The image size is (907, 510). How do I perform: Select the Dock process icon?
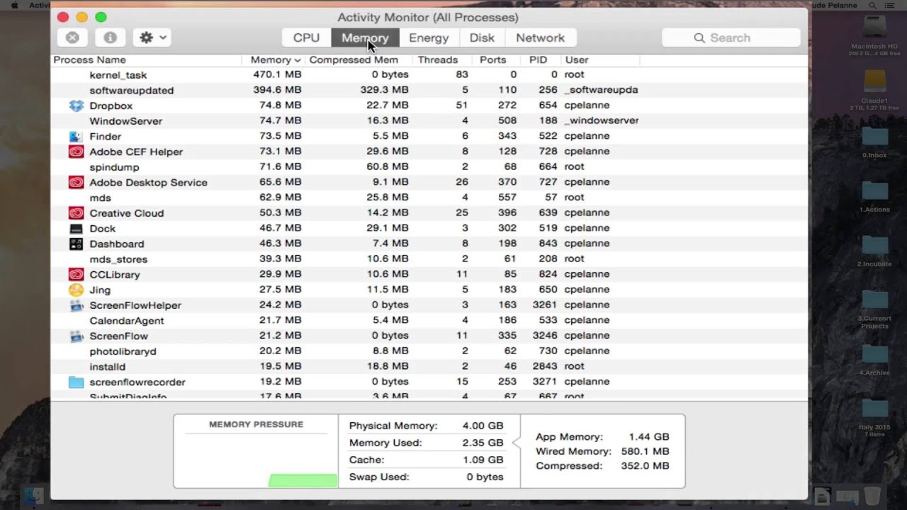[x=76, y=229]
